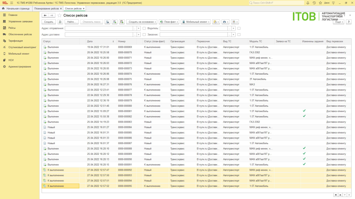This screenshot has height=199, width=355.
Task: Click the clipboard with green plus icon
Action: 122,22
